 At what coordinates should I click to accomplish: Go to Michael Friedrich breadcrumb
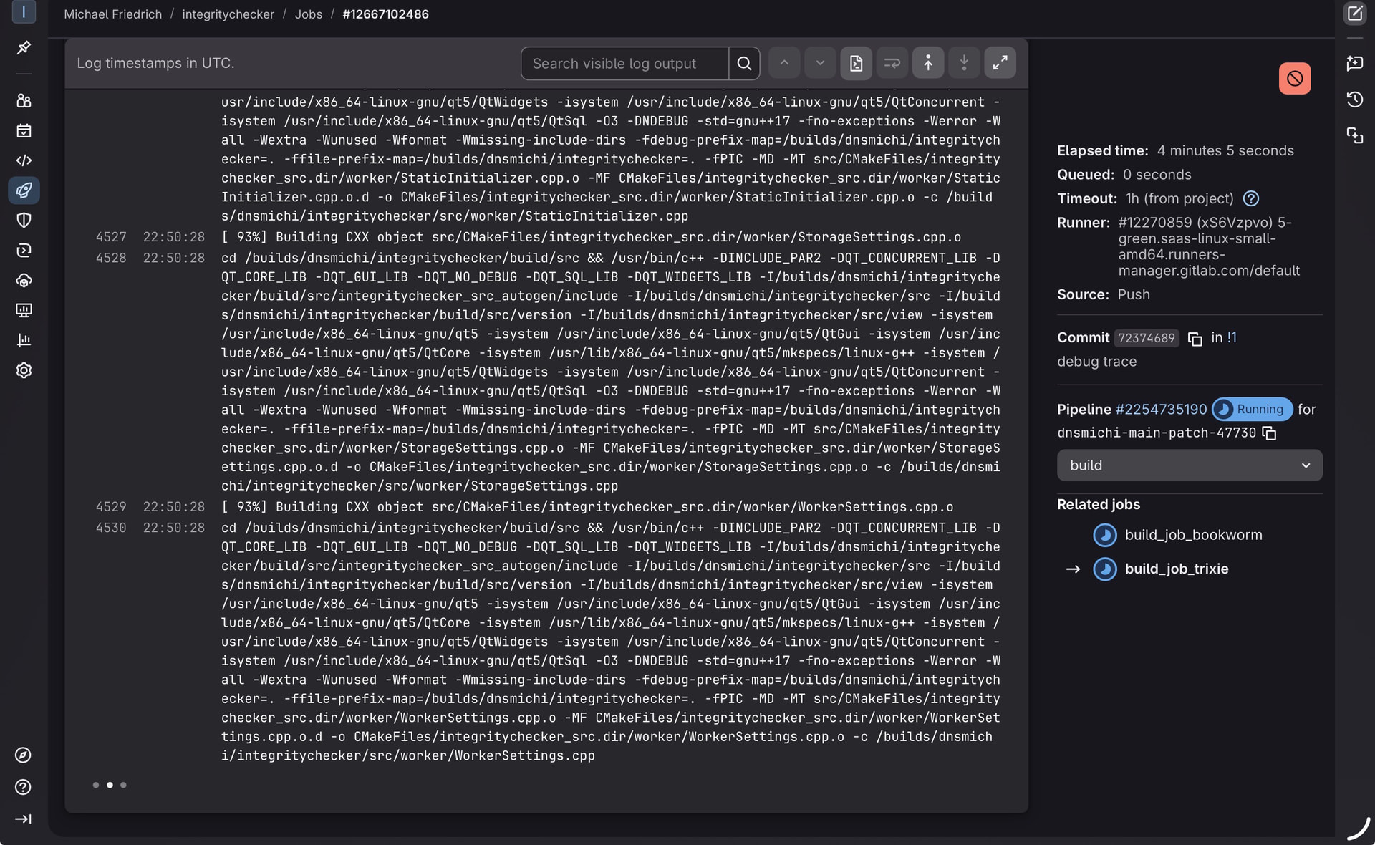112,14
